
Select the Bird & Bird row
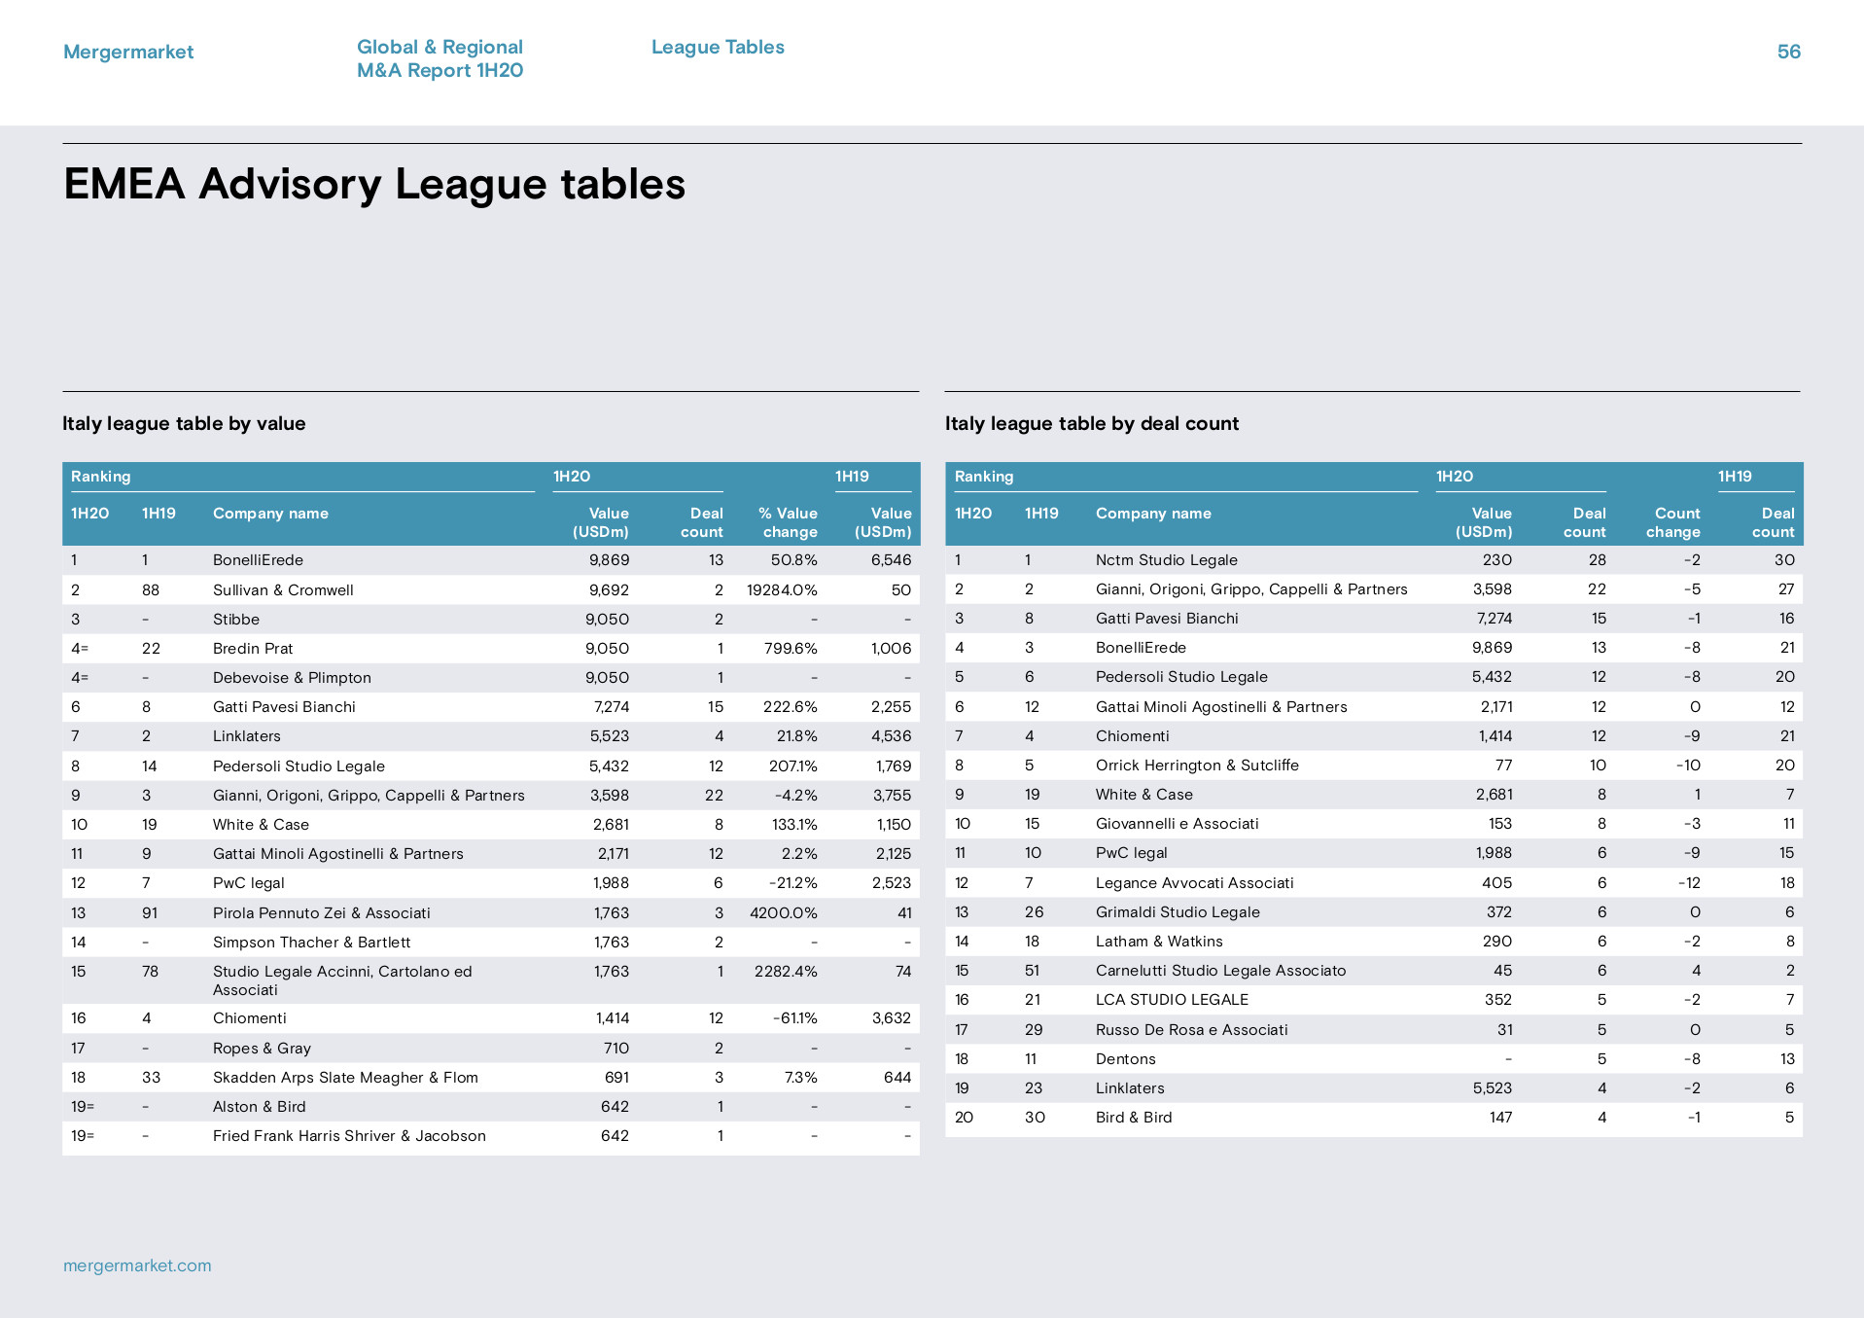tap(1374, 1118)
